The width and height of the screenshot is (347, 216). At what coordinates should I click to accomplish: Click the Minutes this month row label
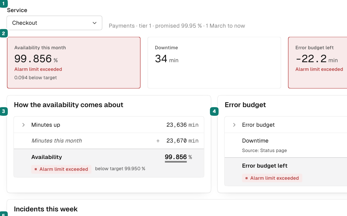click(57, 141)
